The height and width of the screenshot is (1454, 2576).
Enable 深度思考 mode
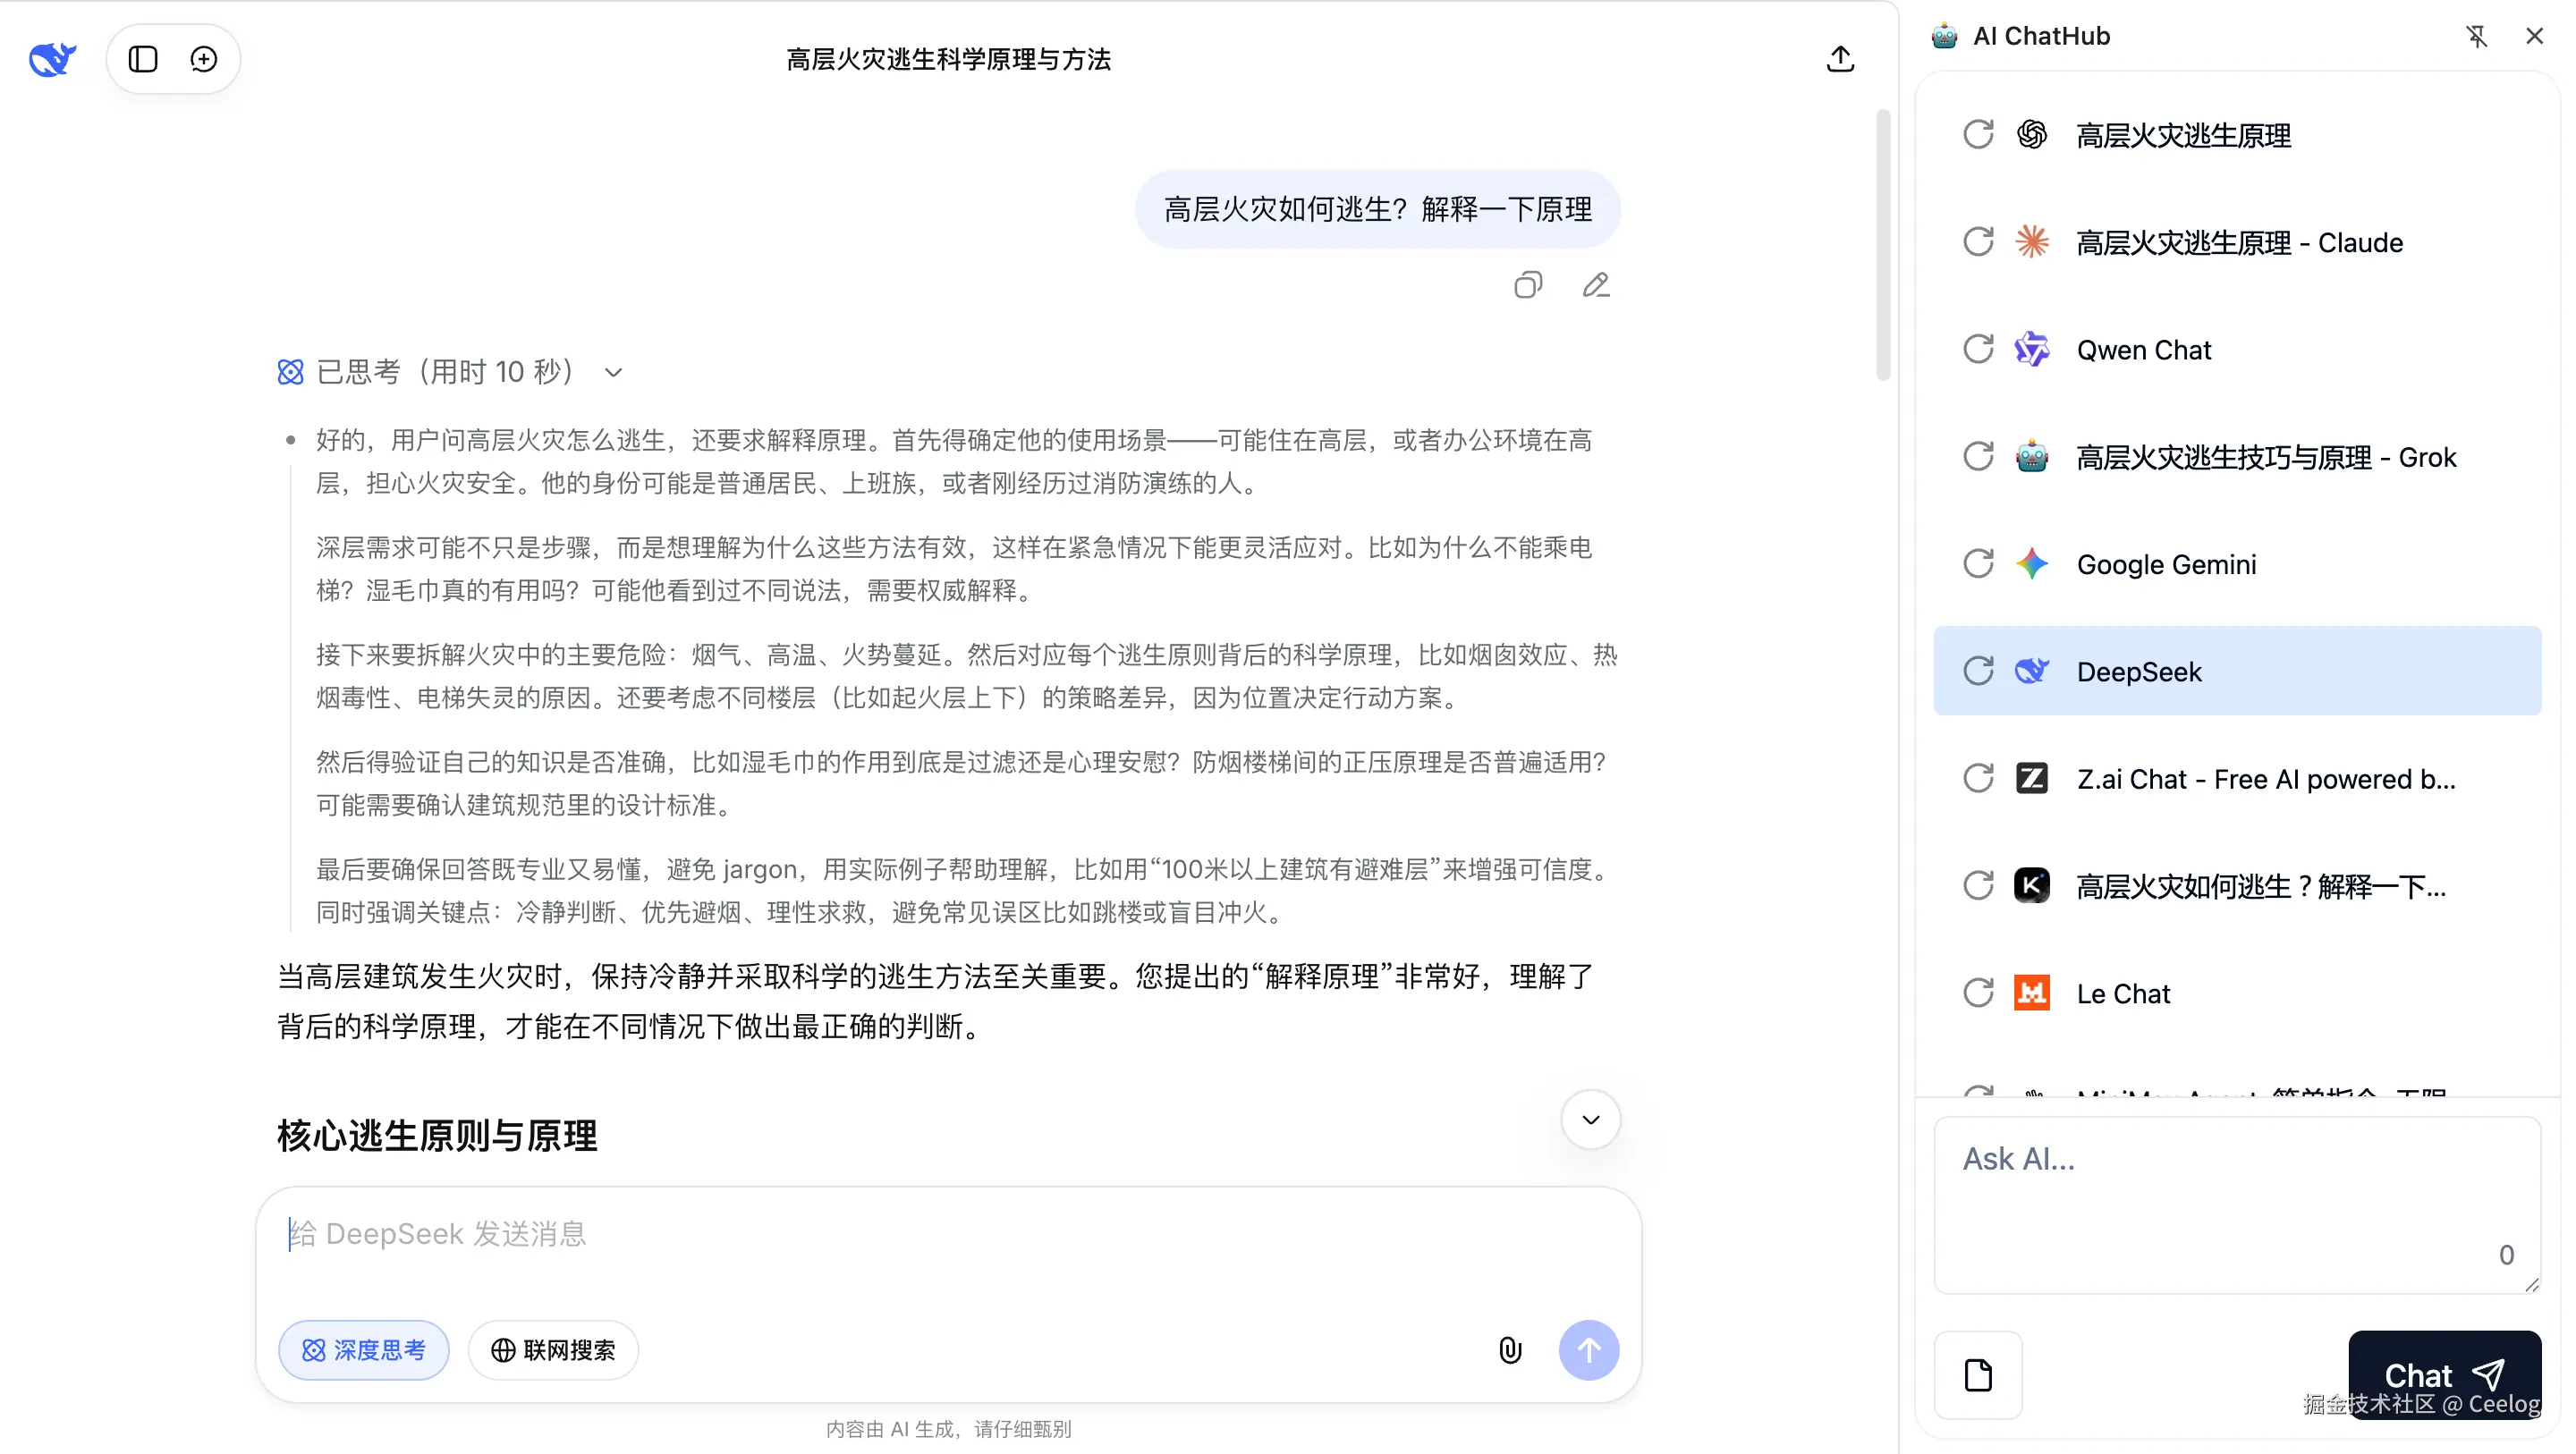pos(364,1349)
